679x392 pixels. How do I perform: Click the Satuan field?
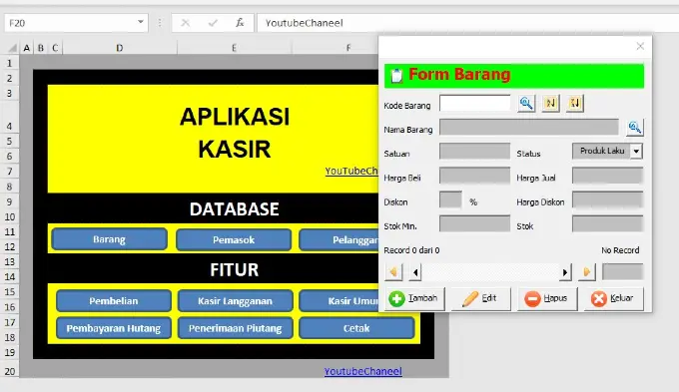[475, 152]
